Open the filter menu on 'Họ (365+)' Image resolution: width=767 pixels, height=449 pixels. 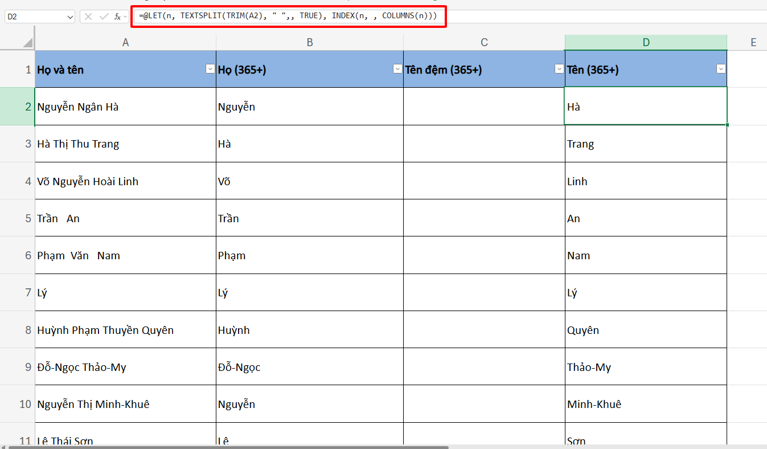coord(397,68)
